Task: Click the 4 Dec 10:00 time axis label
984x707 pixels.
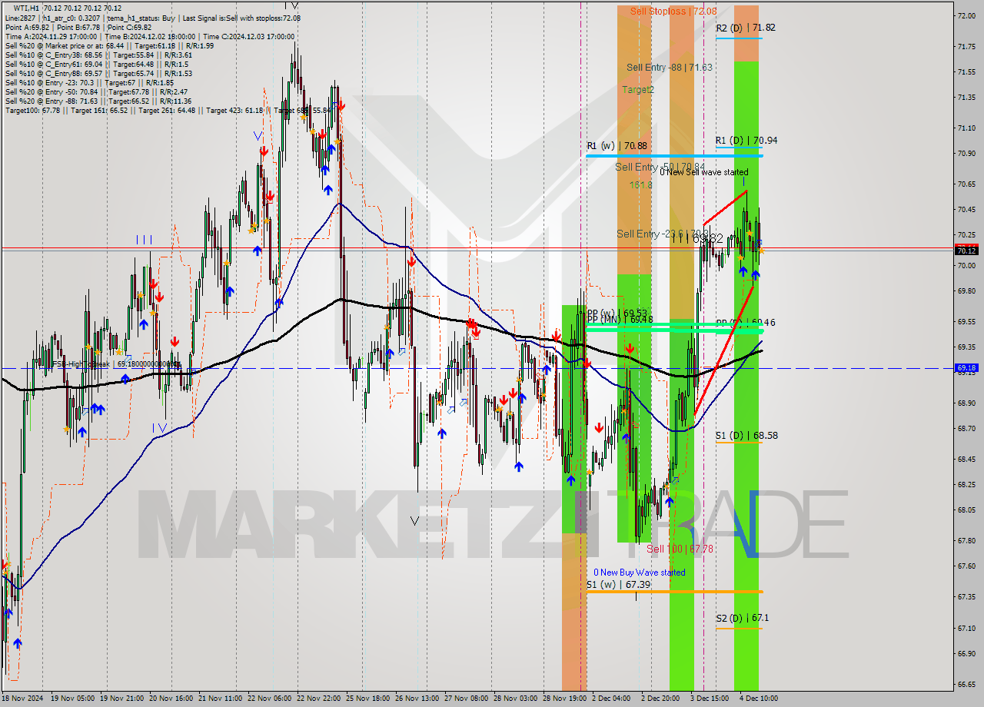Action: point(759,699)
